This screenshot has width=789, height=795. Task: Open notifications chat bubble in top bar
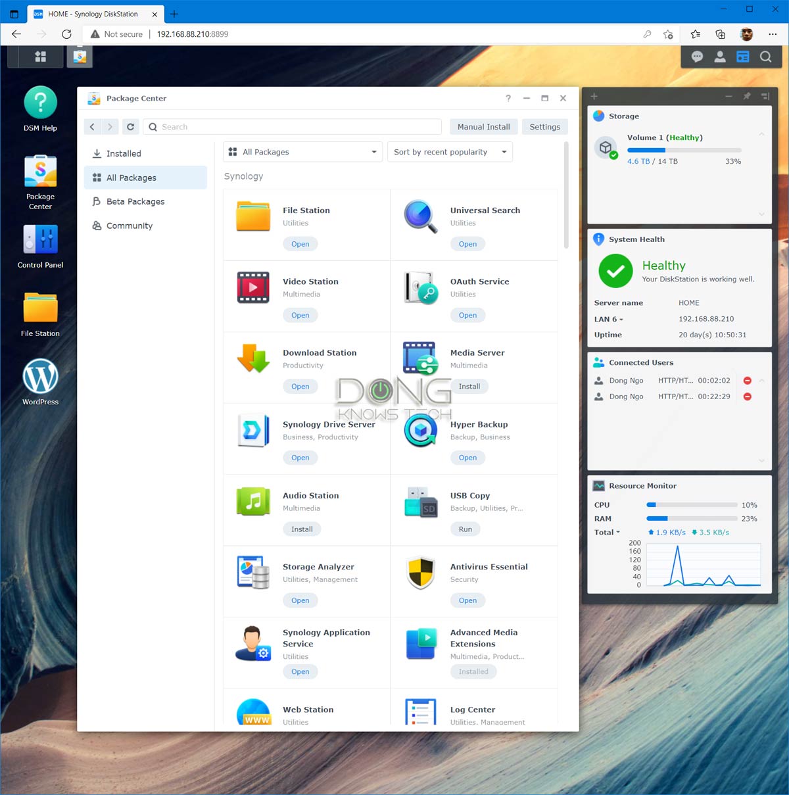click(696, 57)
